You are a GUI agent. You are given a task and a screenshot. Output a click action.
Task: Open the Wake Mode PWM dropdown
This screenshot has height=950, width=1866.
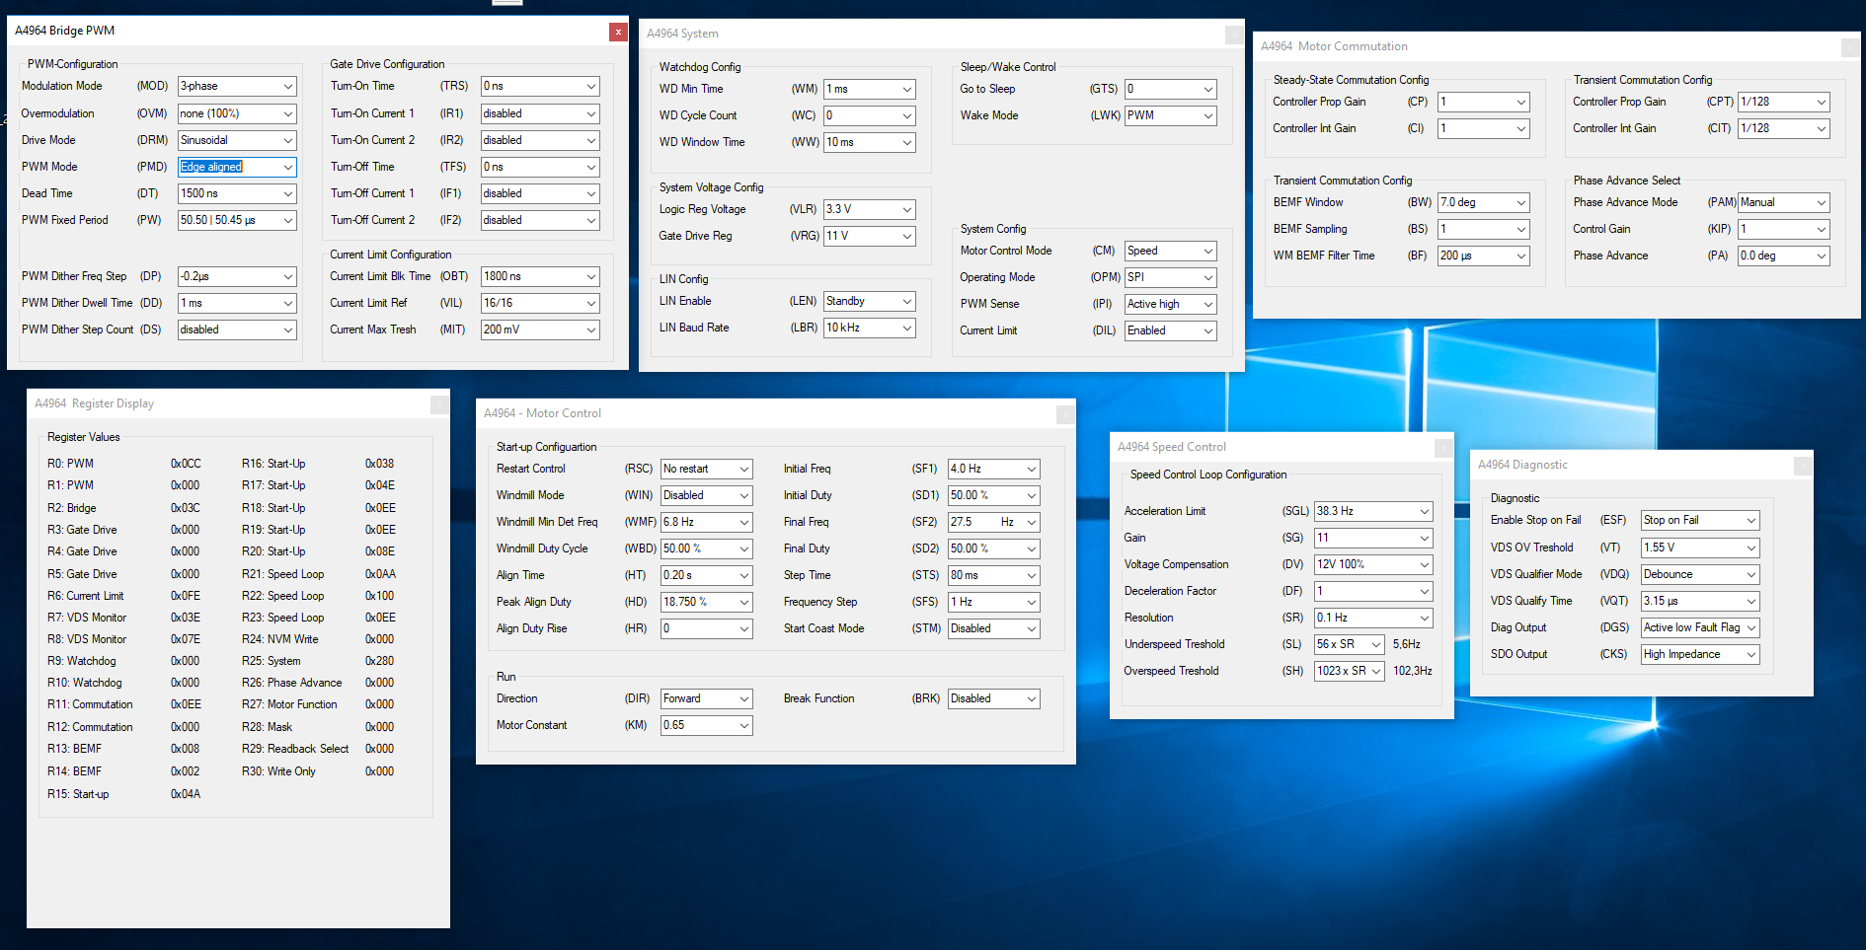[1171, 115]
